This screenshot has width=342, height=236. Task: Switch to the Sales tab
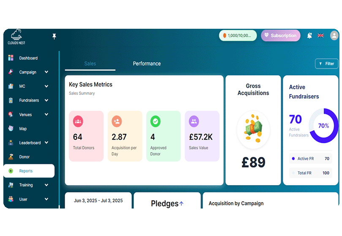[x=90, y=63]
